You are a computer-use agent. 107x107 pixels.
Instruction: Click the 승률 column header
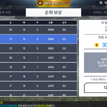click(51, 23)
